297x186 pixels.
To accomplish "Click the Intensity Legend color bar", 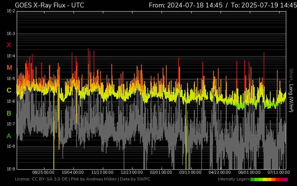I will click(269, 179).
